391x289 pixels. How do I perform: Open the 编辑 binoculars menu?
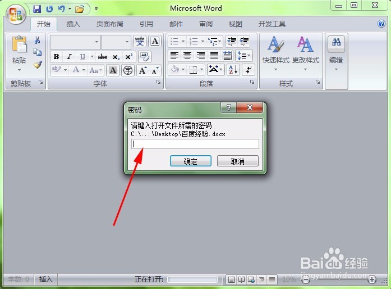click(x=336, y=53)
